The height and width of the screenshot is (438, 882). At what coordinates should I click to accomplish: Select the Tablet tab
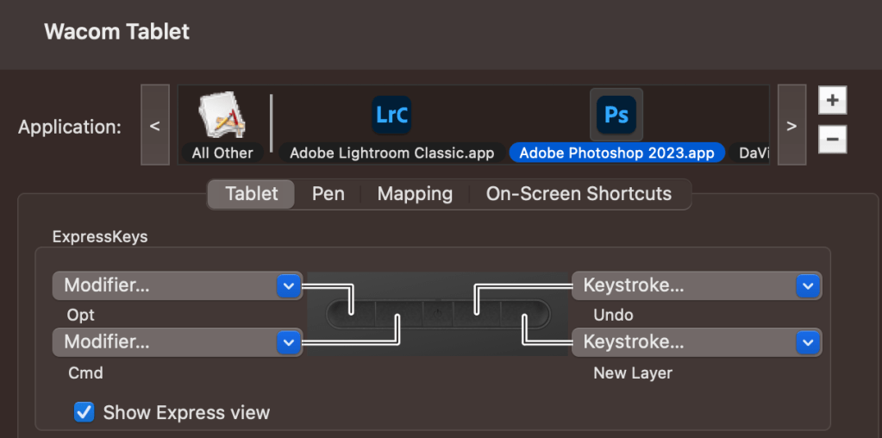pos(251,194)
